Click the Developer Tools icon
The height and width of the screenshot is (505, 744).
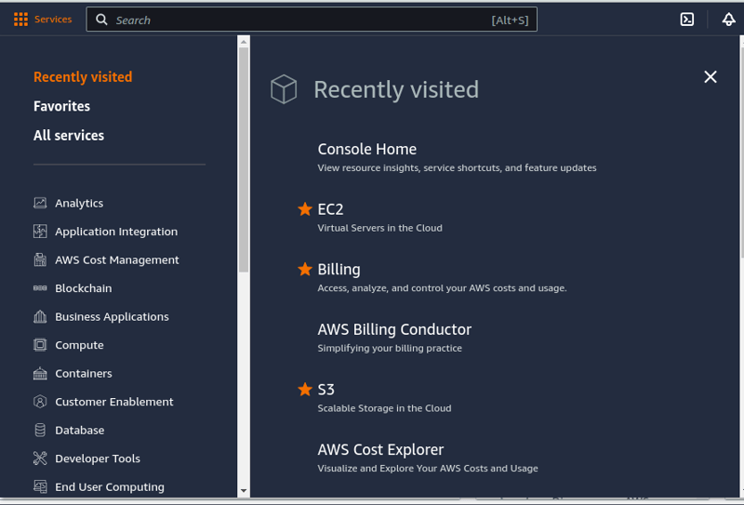(x=40, y=458)
